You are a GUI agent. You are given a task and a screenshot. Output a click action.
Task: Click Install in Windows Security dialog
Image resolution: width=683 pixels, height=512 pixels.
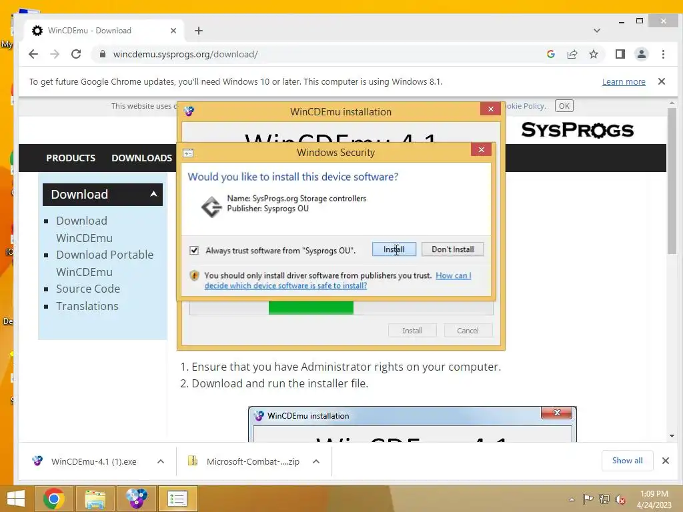point(394,249)
